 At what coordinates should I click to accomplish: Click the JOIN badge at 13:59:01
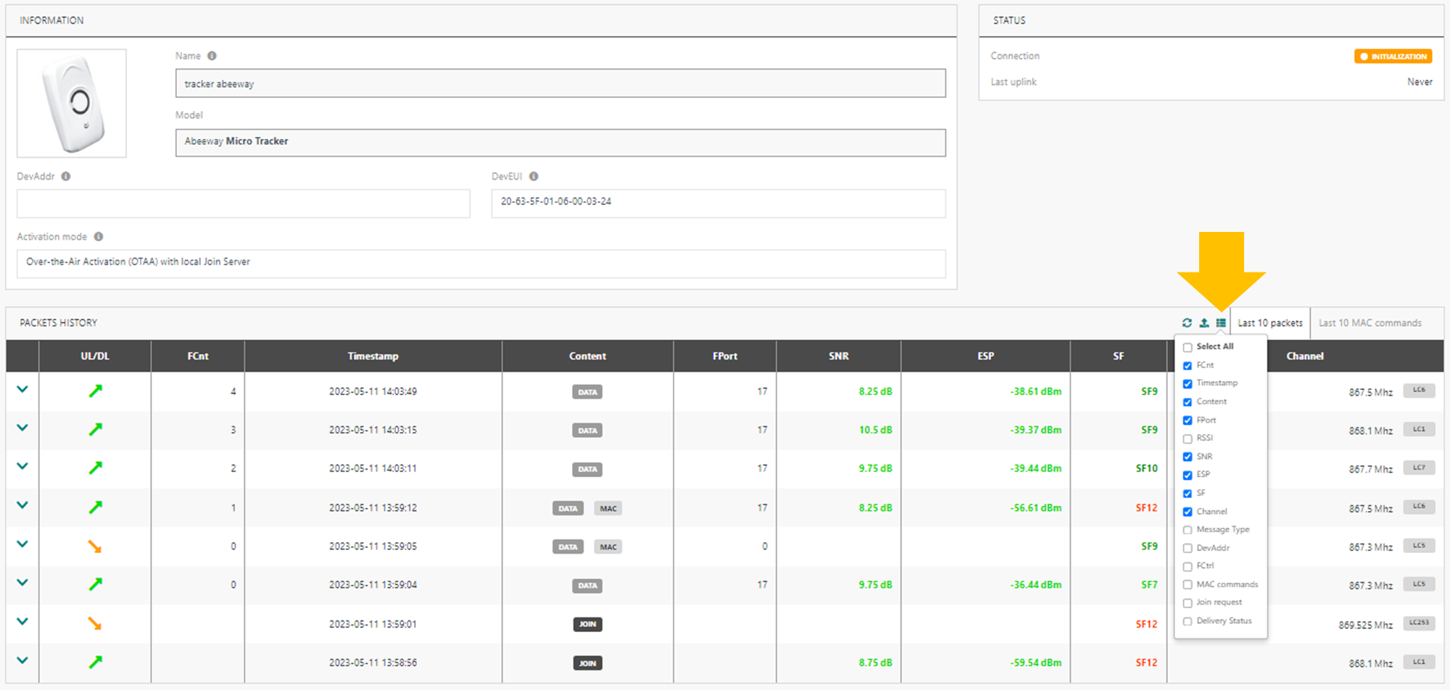(x=587, y=624)
